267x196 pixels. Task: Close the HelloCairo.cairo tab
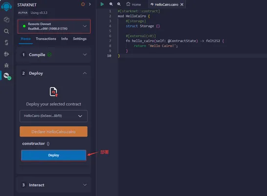click(x=182, y=4)
